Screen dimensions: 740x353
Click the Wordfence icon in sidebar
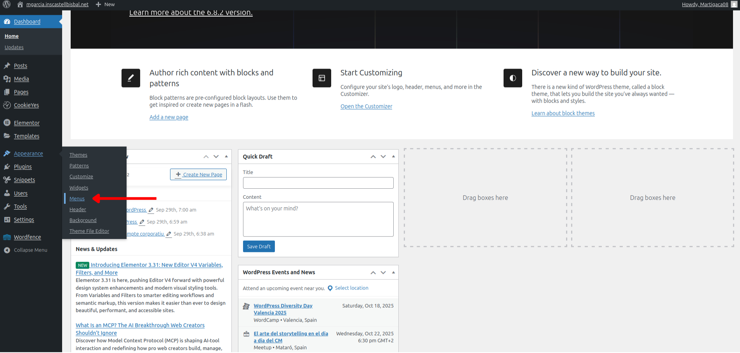(x=7, y=237)
